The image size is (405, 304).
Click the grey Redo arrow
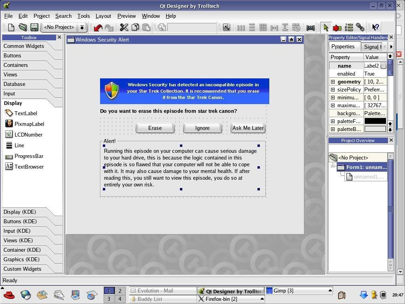[x=109, y=27]
